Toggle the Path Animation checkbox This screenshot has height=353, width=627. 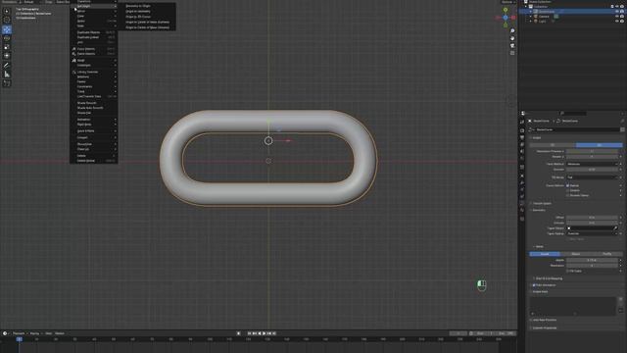(534, 285)
